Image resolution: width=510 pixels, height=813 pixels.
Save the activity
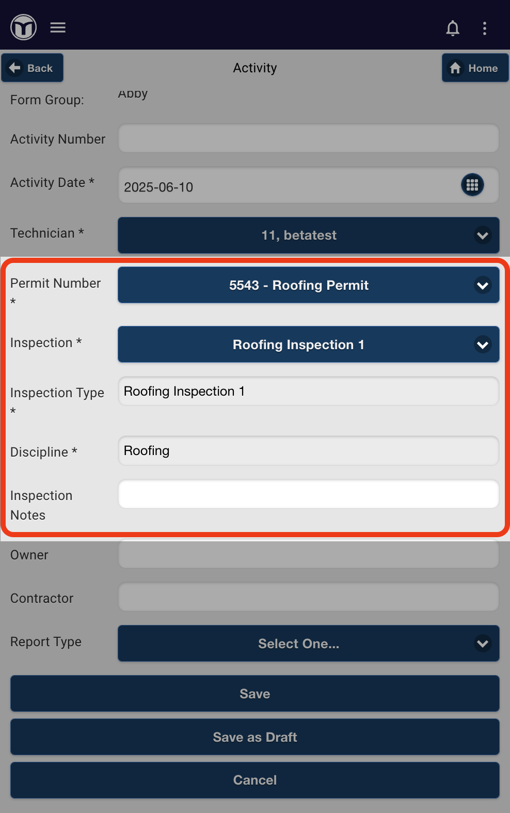[255, 694]
